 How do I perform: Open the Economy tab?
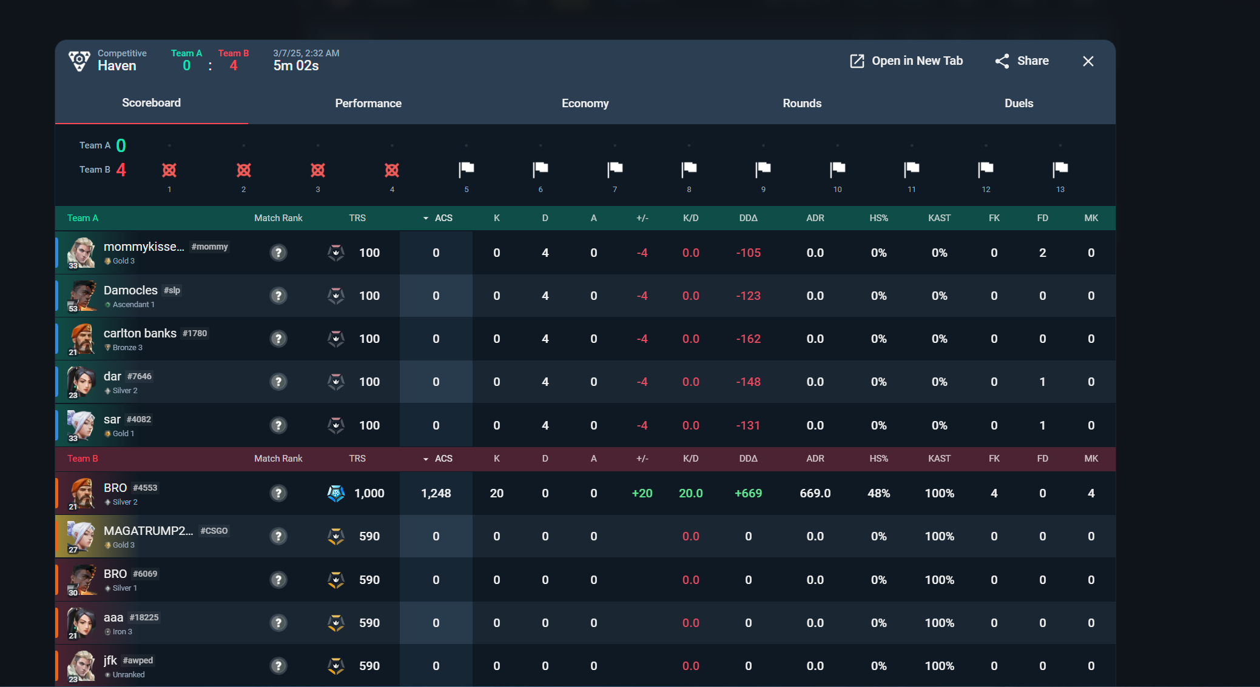[585, 104]
